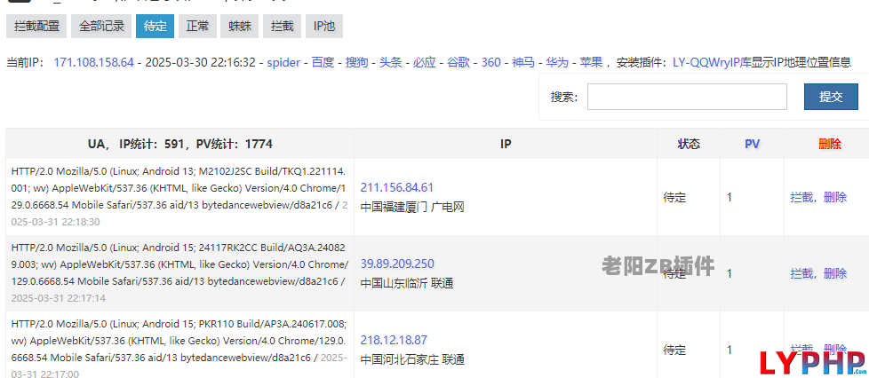
Task: Select the 待定 tab
Action: (x=155, y=26)
